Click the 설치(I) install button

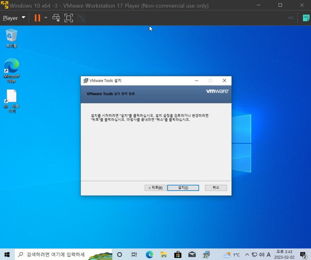coord(183,188)
